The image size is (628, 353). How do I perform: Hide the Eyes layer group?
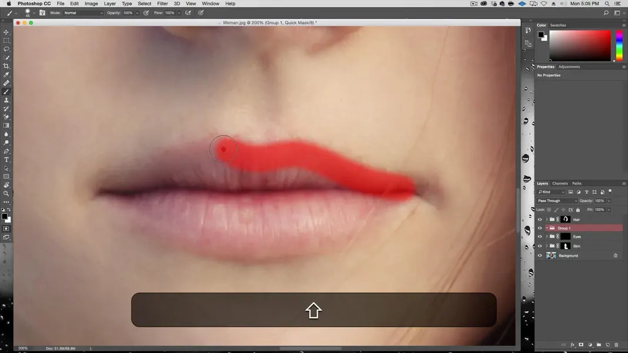pyautogui.click(x=539, y=237)
